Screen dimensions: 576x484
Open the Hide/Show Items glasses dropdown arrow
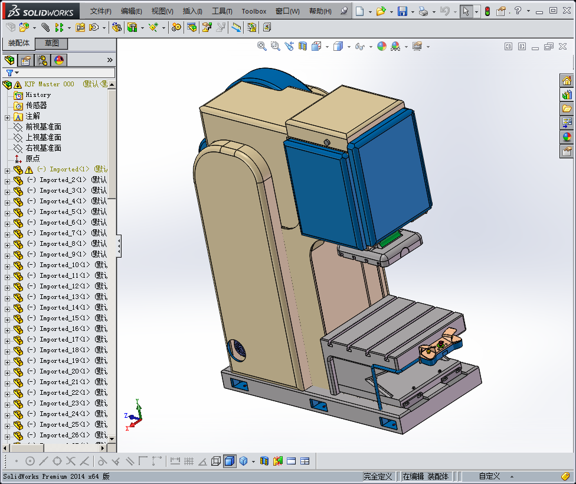click(x=369, y=47)
